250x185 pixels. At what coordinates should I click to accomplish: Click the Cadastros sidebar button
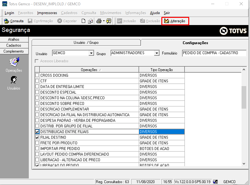[14, 45]
